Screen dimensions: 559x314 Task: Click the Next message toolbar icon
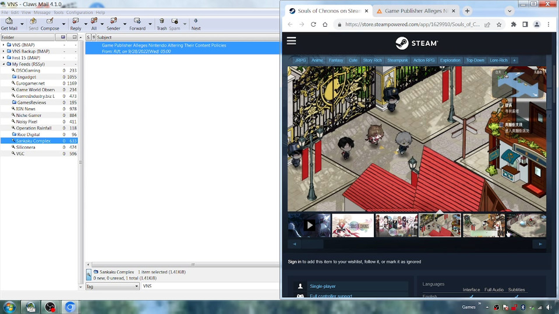196,24
